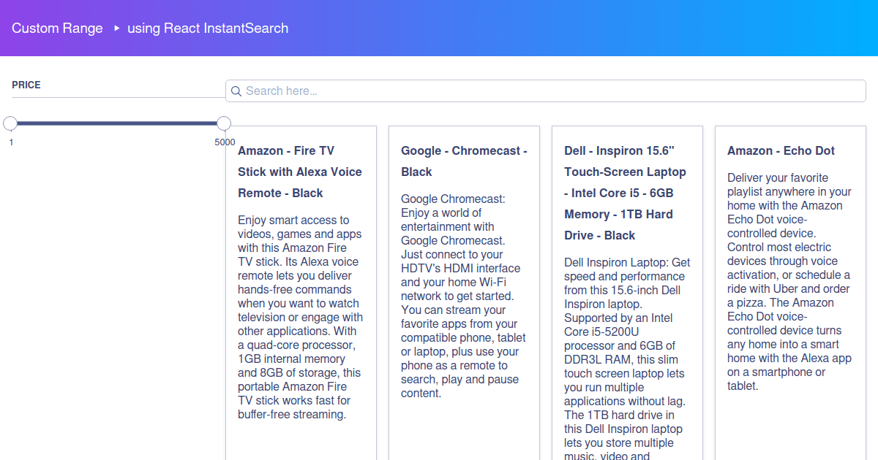Viewport: 878px width, 460px height.
Task: Select the Google Chromecast - Black title
Action: pos(464,161)
